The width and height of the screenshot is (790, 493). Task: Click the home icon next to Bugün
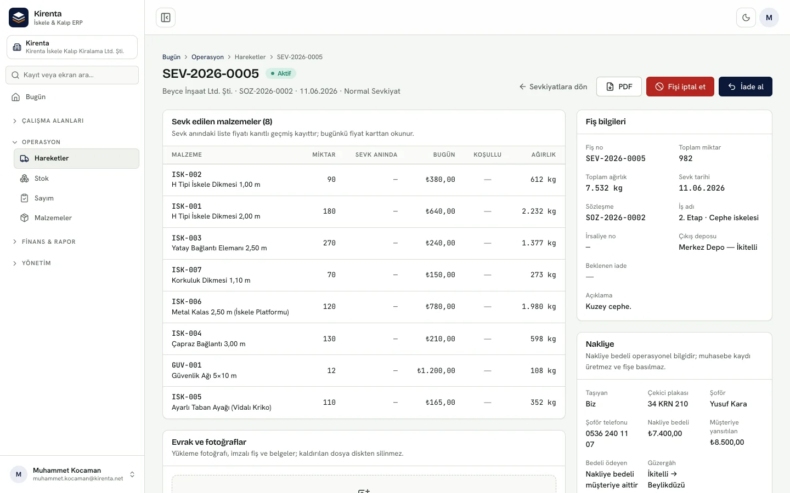coord(16,97)
